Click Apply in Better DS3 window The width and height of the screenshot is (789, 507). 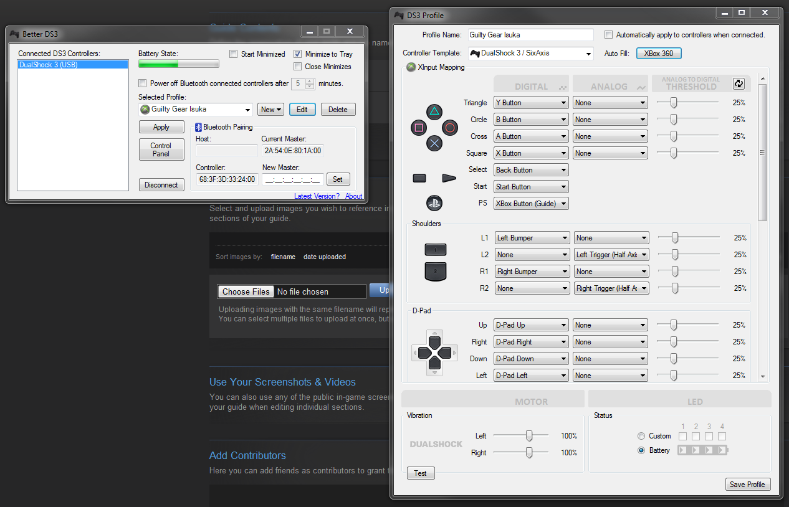[161, 127]
